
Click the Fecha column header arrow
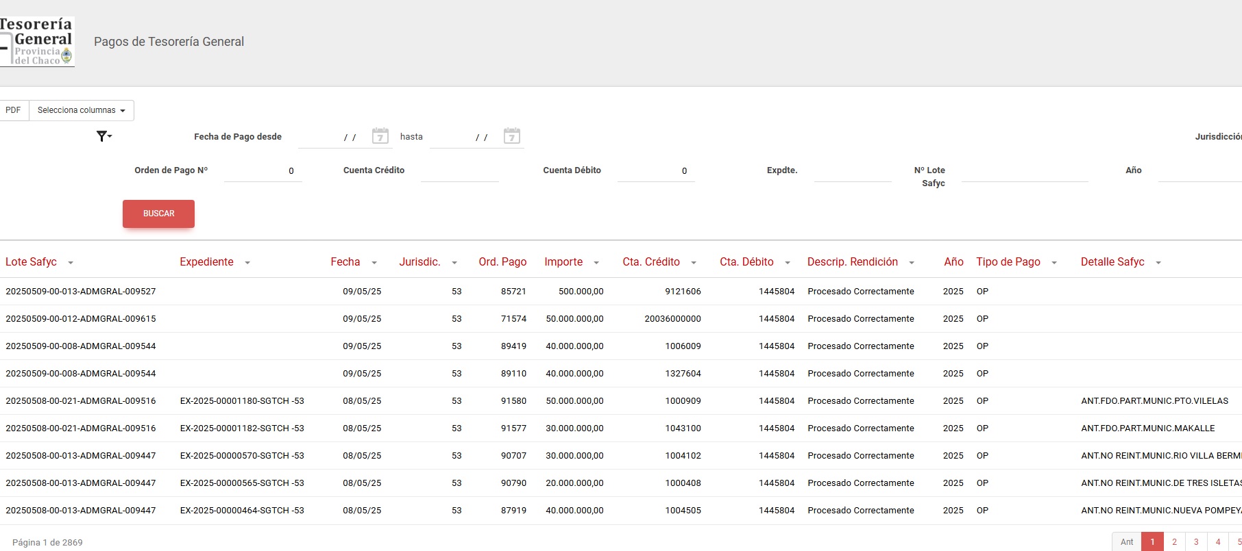(374, 263)
